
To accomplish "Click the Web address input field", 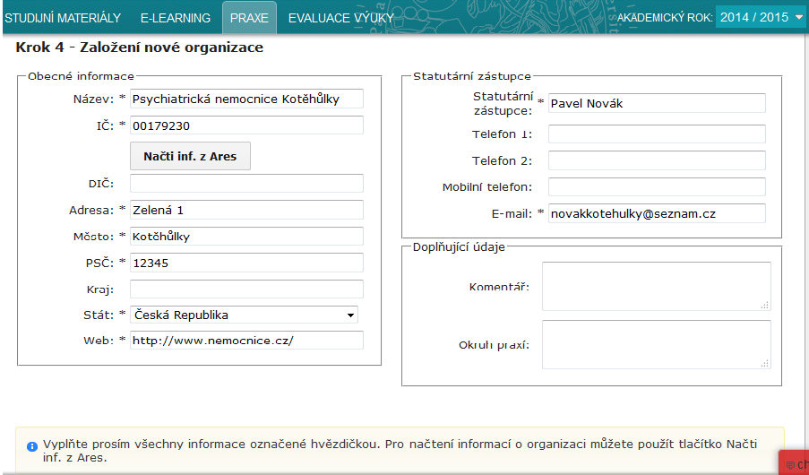I will (x=246, y=341).
